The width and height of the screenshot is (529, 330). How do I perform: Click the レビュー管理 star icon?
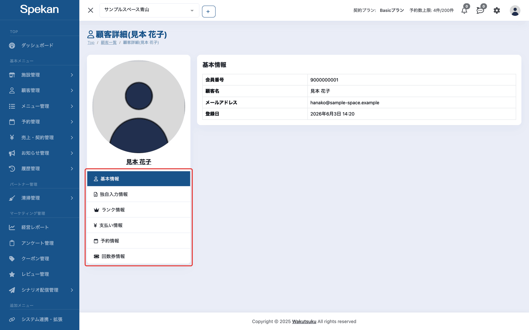(12, 274)
